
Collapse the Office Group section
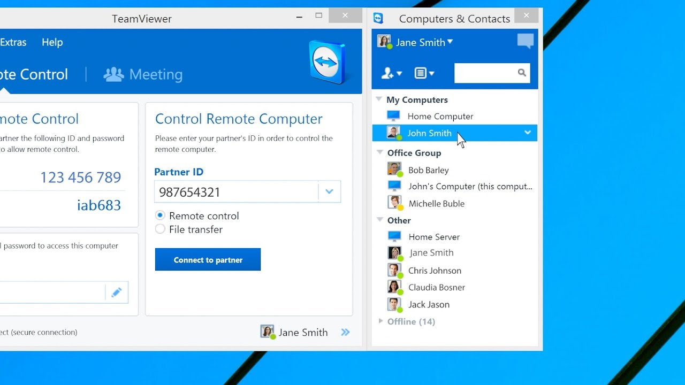(x=380, y=152)
